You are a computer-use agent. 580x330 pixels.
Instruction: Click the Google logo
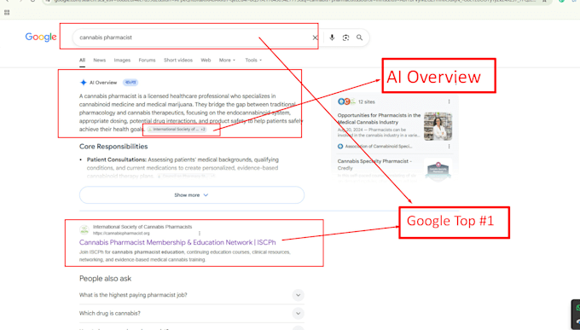[x=41, y=37]
